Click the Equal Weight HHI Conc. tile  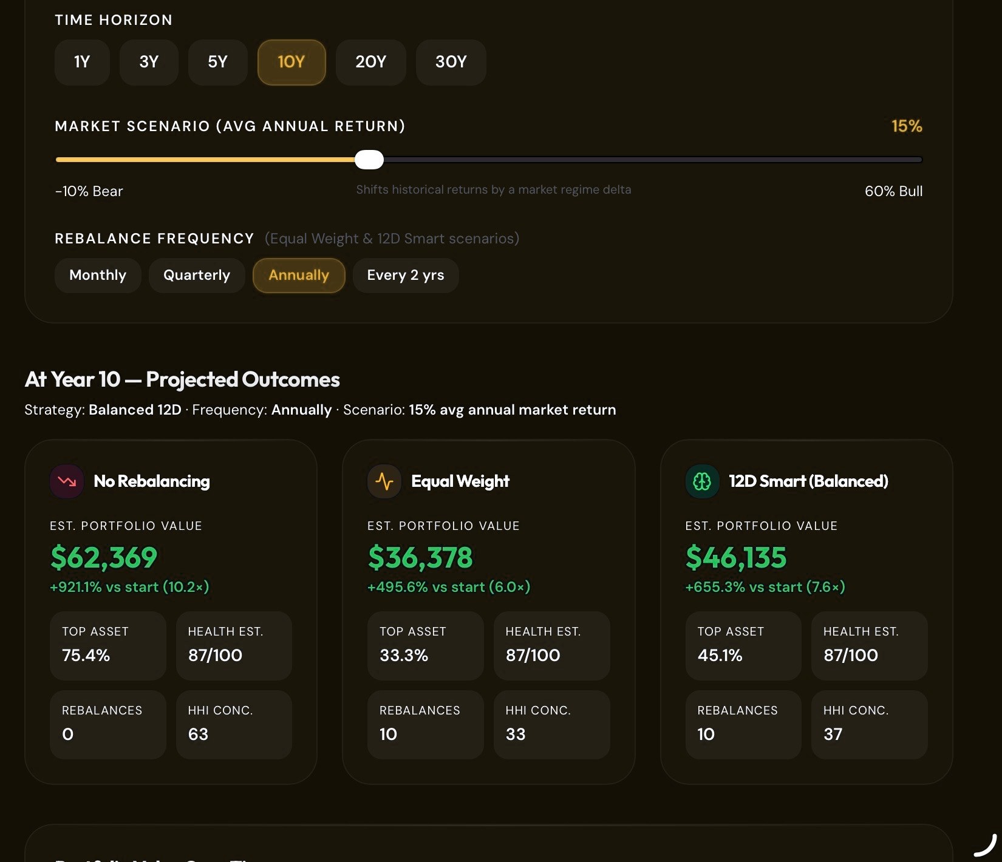click(551, 724)
